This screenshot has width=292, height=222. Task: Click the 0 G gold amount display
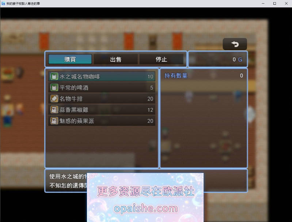[238, 60]
